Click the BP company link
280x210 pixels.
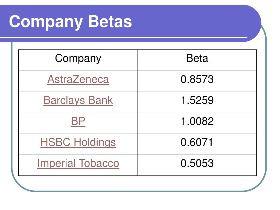(x=78, y=121)
